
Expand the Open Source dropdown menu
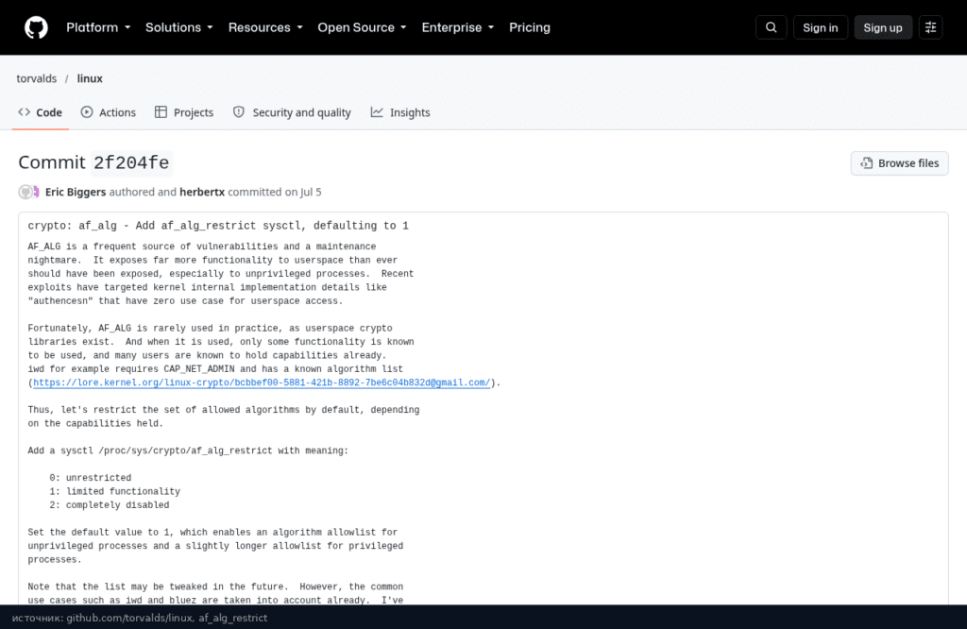tap(362, 27)
